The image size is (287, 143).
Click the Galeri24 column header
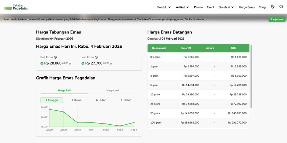point(186,48)
